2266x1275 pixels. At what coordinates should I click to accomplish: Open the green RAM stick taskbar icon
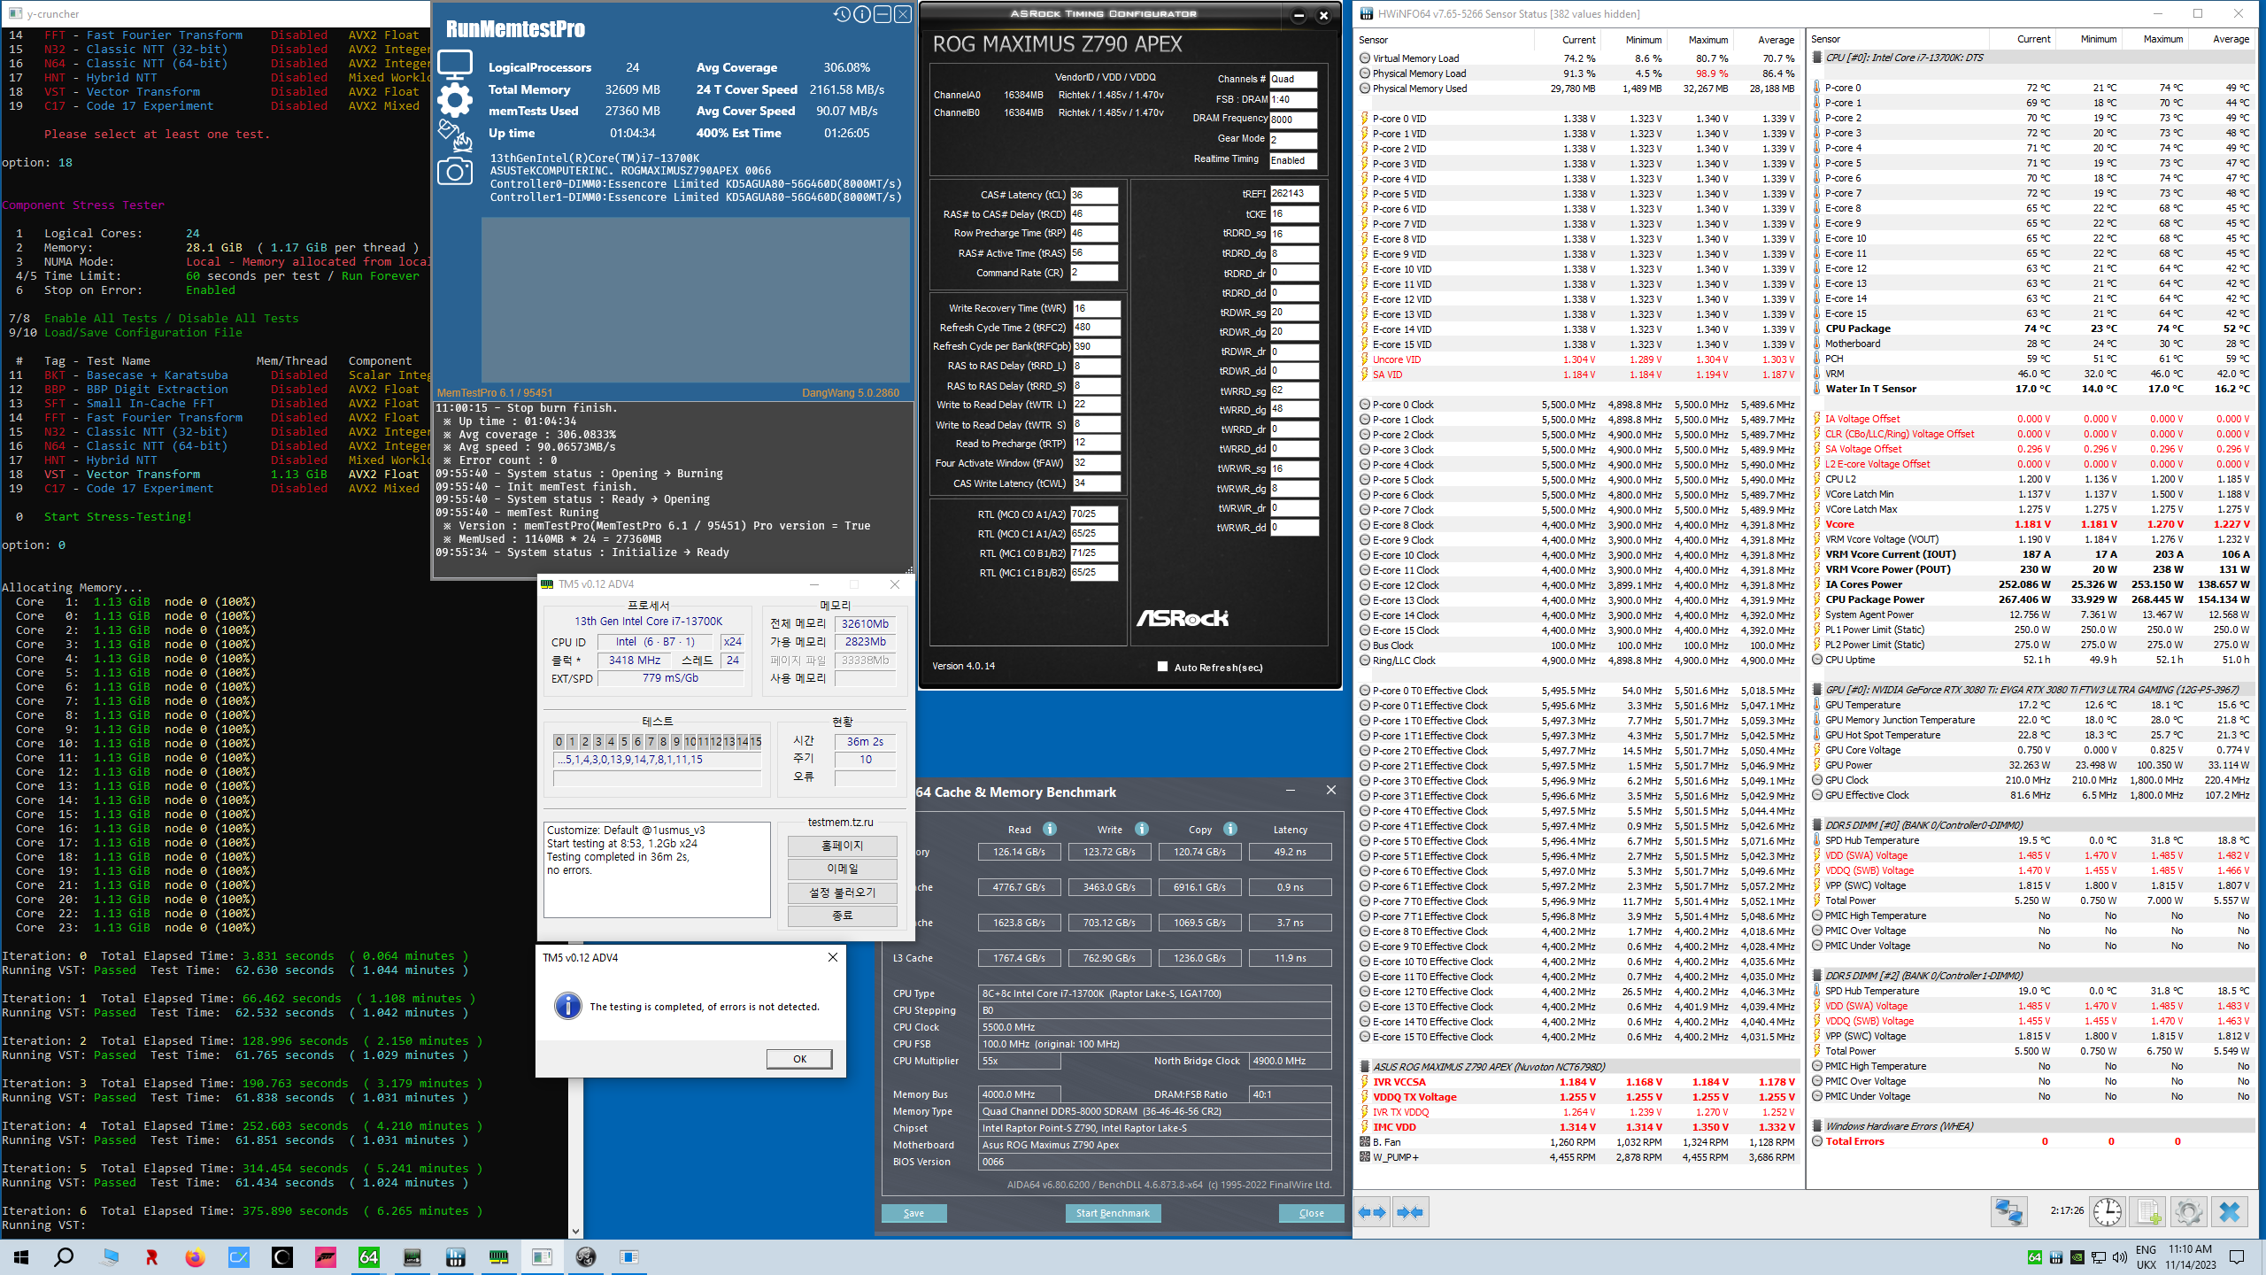[x=498, y=1256]
